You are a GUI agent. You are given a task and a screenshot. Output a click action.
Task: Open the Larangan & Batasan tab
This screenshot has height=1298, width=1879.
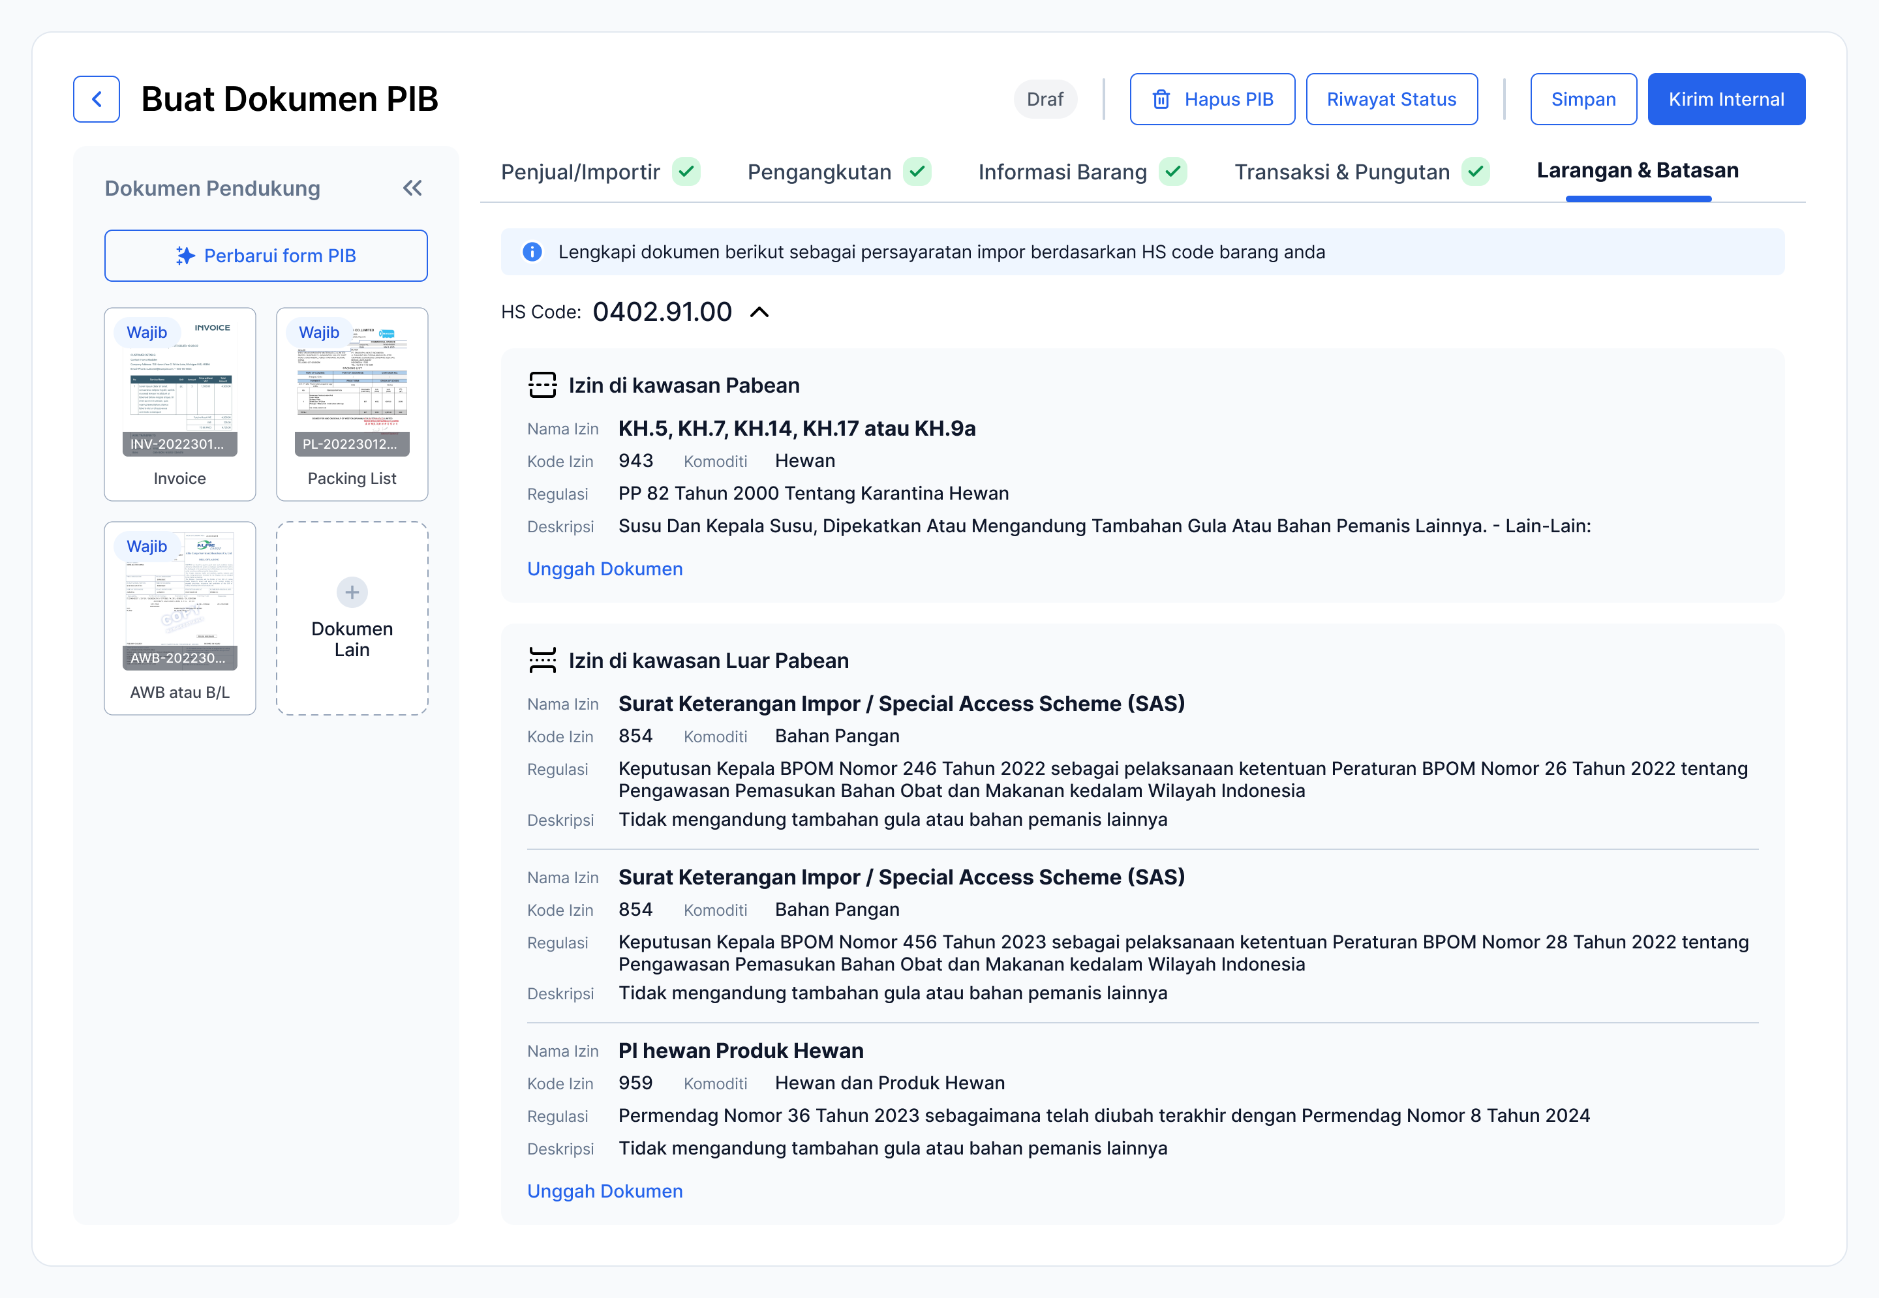pyautogui.click(x=1636, y=171)
